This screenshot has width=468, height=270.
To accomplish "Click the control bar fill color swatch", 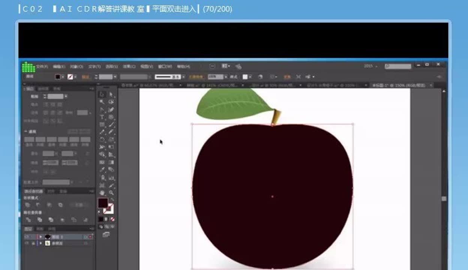I will click(x=58, y=77).
